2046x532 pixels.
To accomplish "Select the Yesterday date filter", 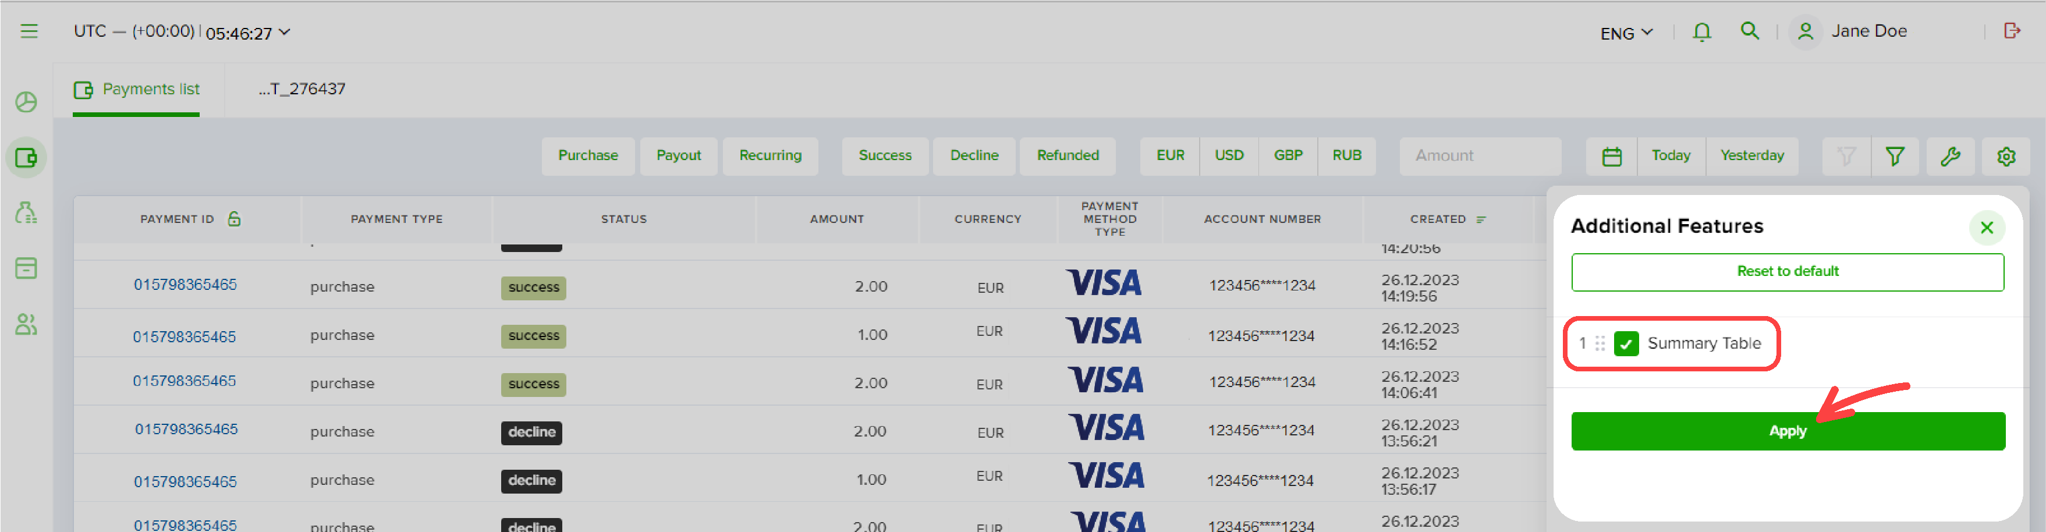I will coord(1751,155).
